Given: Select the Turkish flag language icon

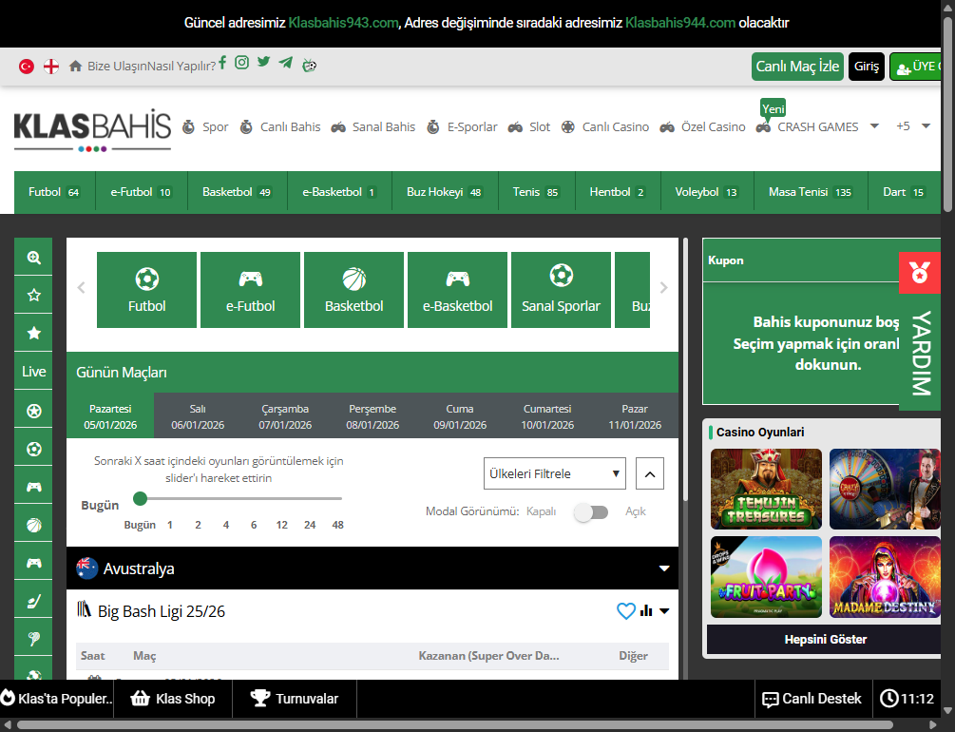Looking at the screenshot, I should point(27,66).
